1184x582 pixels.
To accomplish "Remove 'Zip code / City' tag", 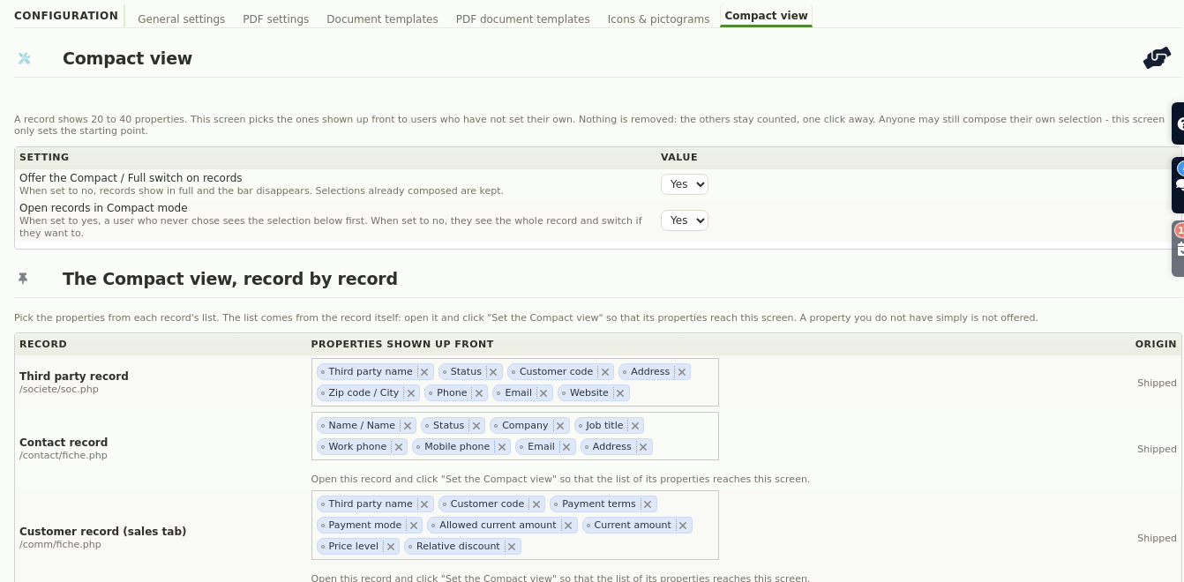I will (411, 393).
